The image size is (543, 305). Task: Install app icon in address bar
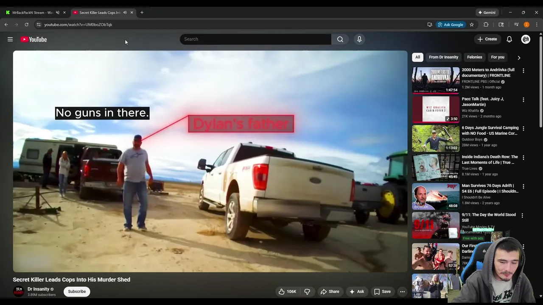(430, 25)
